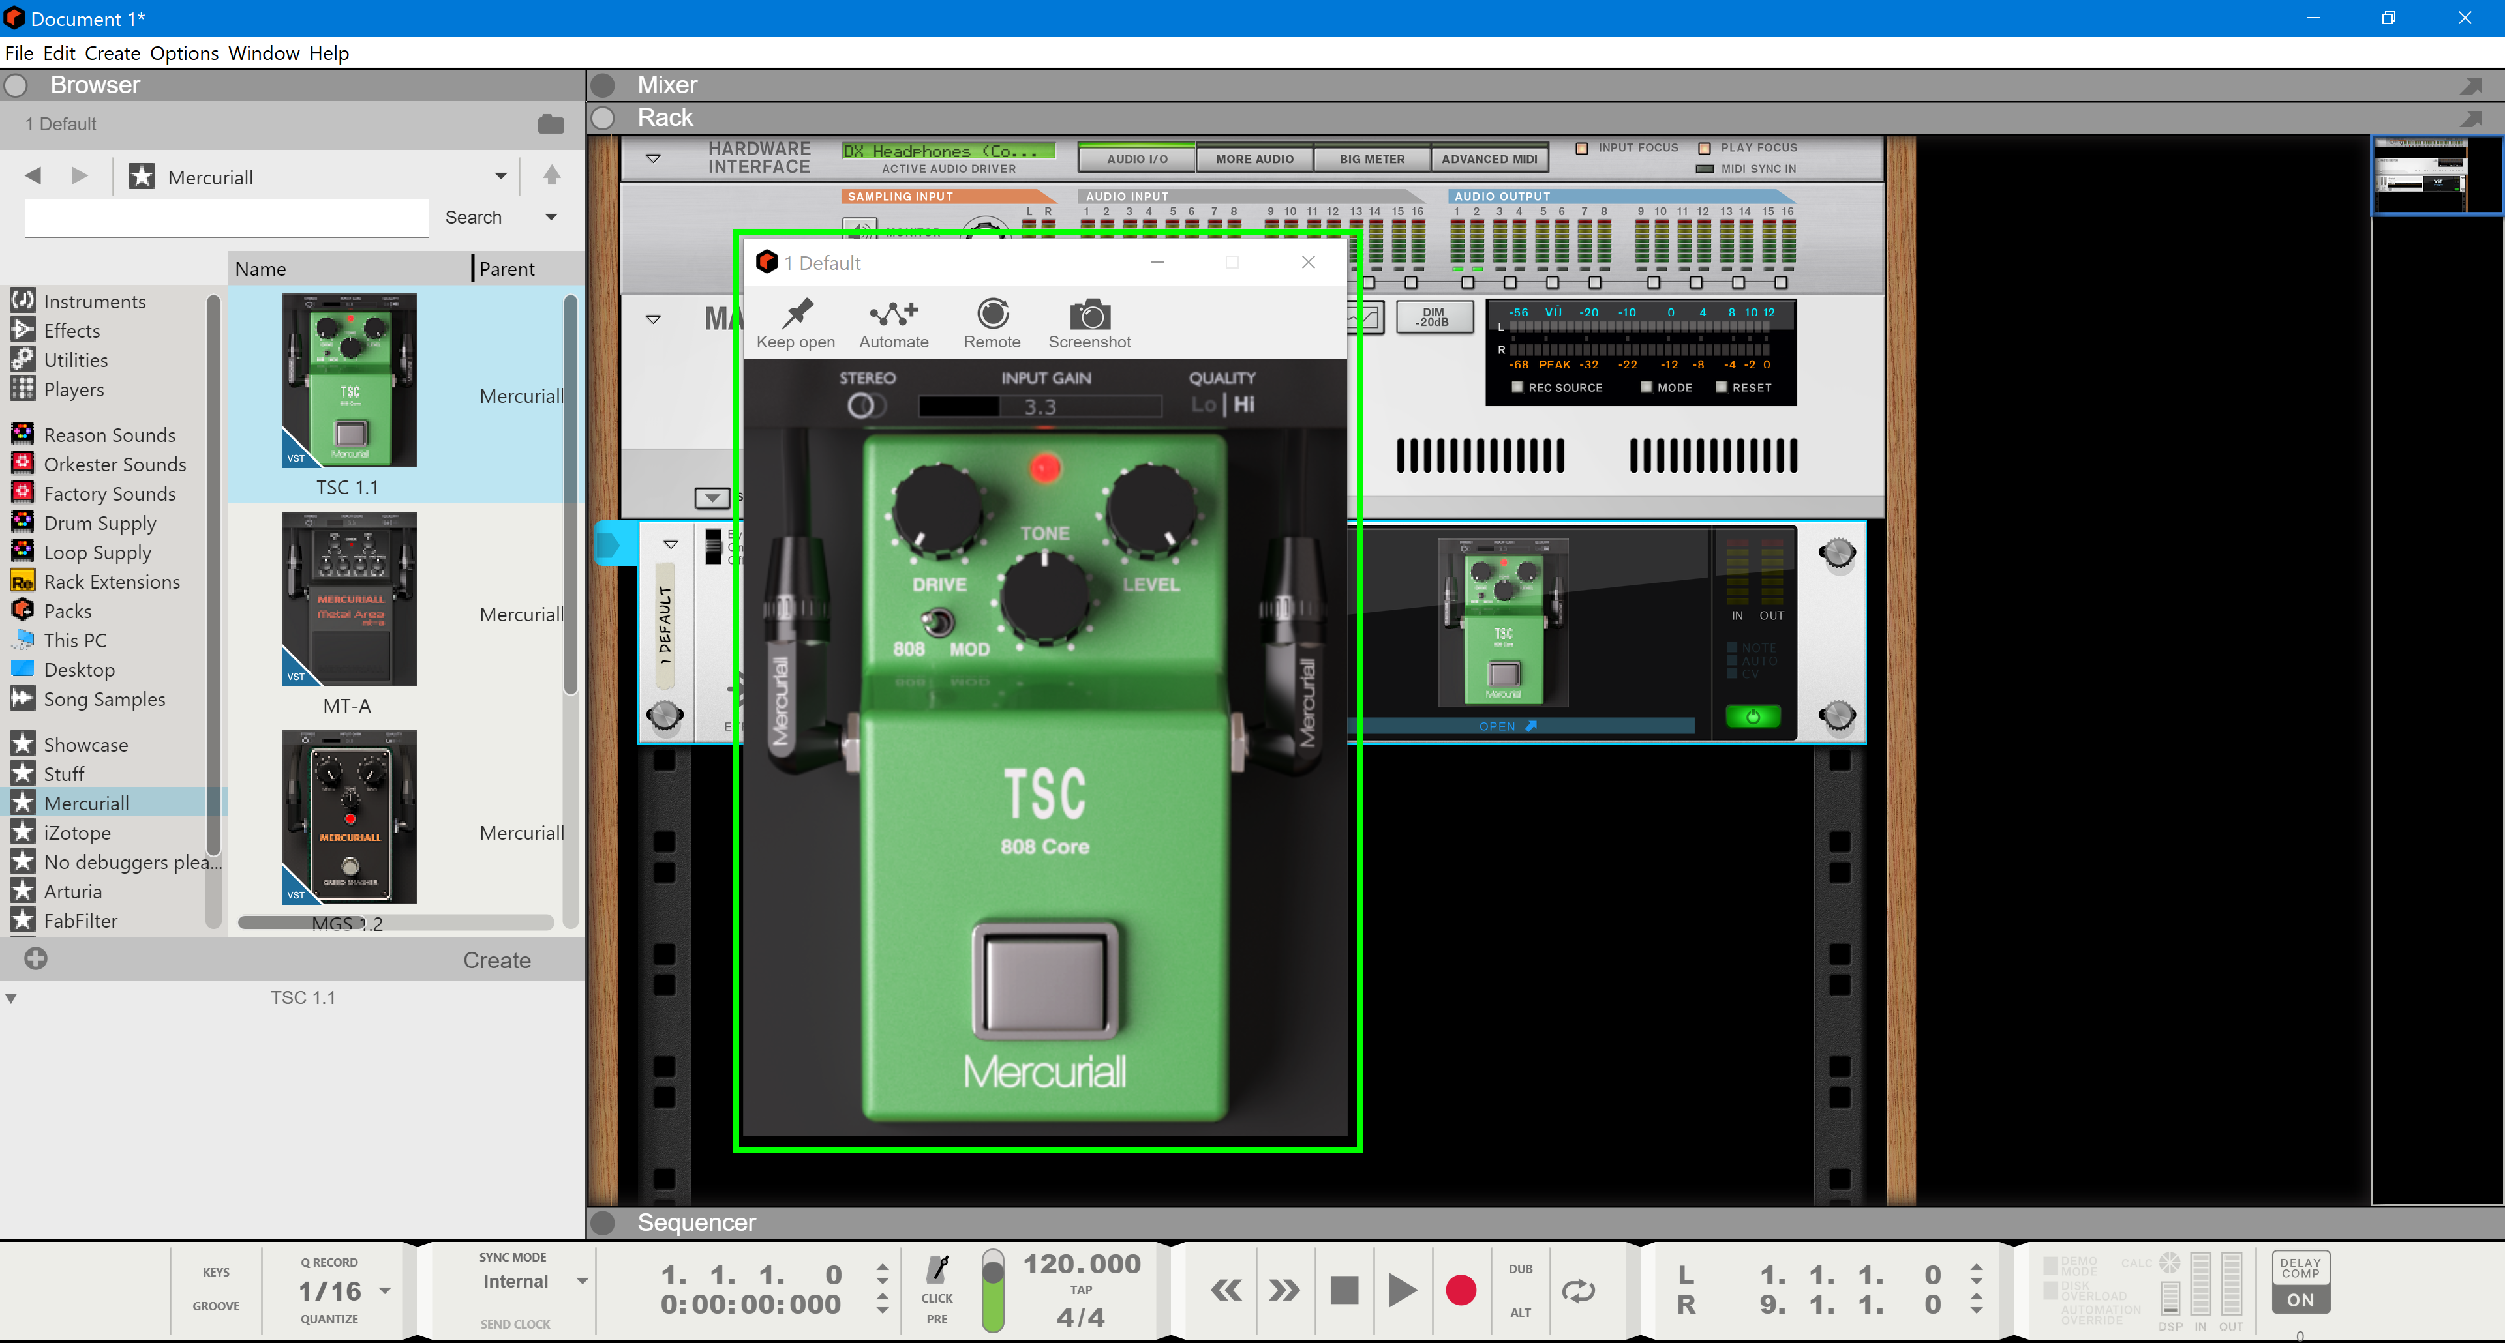Viewport: 2505px width, 1343px height.
Task: Open the Edit menu
Action: (59, 52)
